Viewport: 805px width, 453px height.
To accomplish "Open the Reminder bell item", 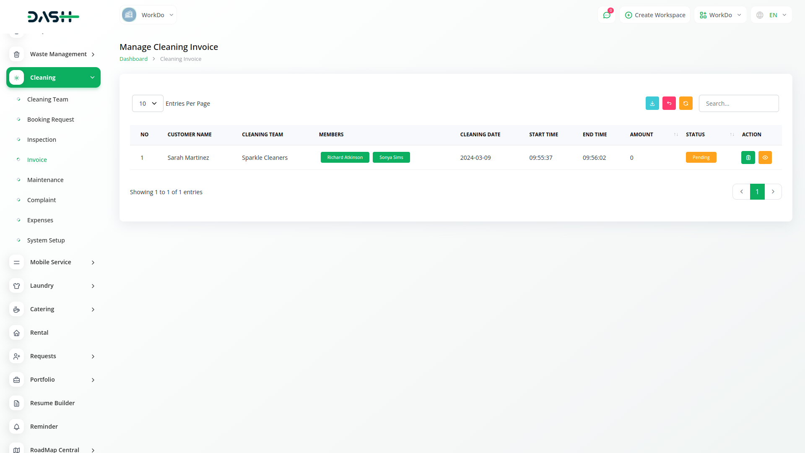I will click(x=44, y=427).
